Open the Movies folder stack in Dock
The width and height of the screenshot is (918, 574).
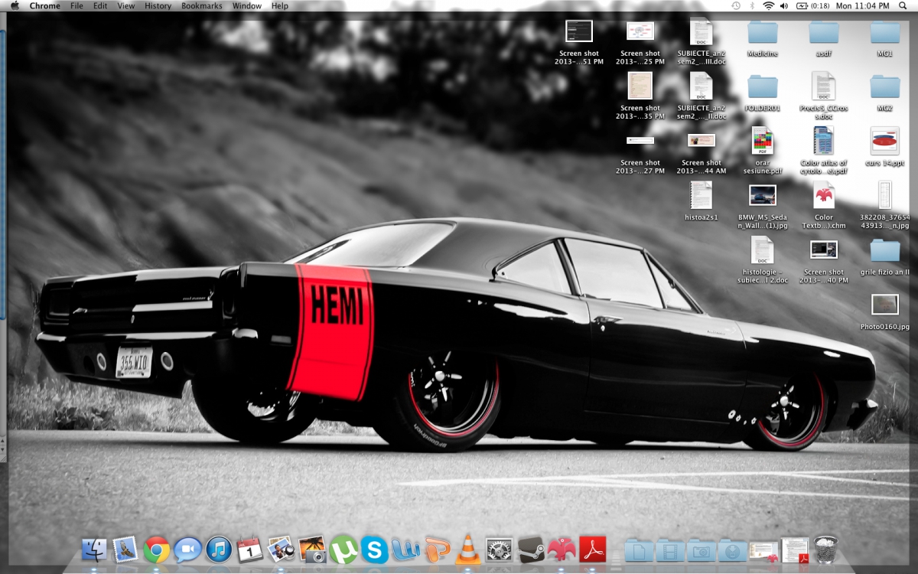(671, 550)
